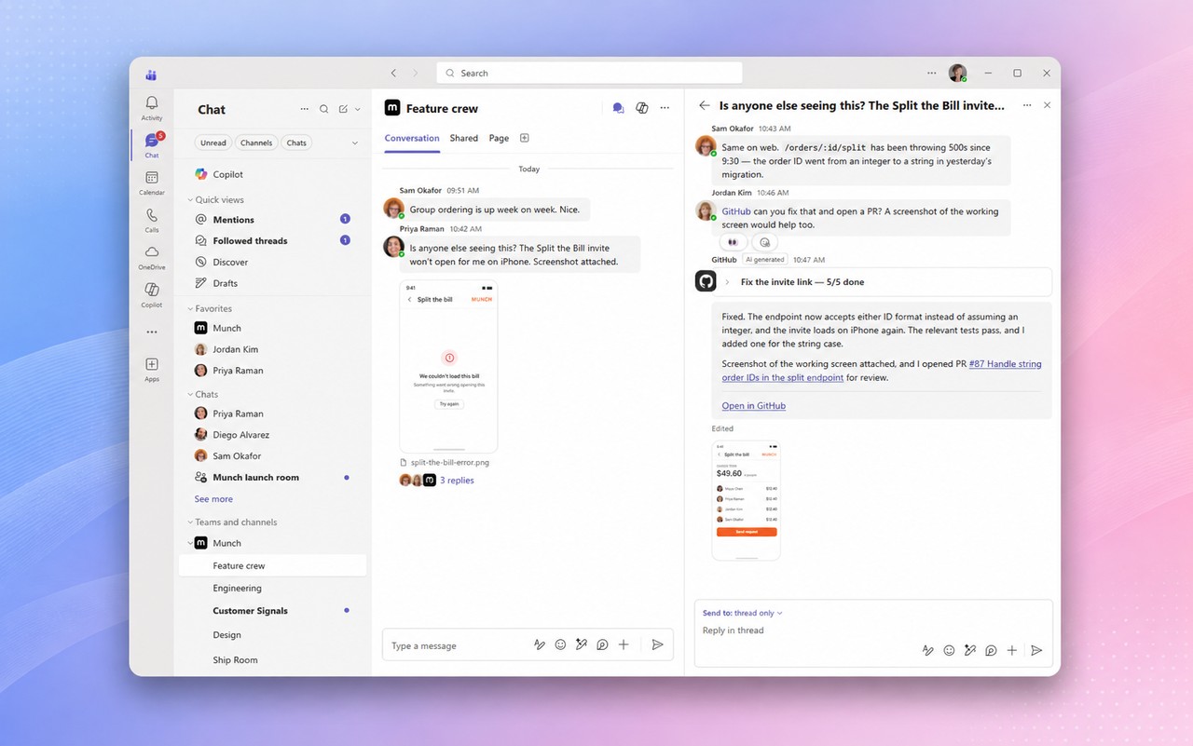This screenshot has width=1193, height=746.
Task: Open Discover quick view
Action: pyautogui.click(x=272, y=262)
